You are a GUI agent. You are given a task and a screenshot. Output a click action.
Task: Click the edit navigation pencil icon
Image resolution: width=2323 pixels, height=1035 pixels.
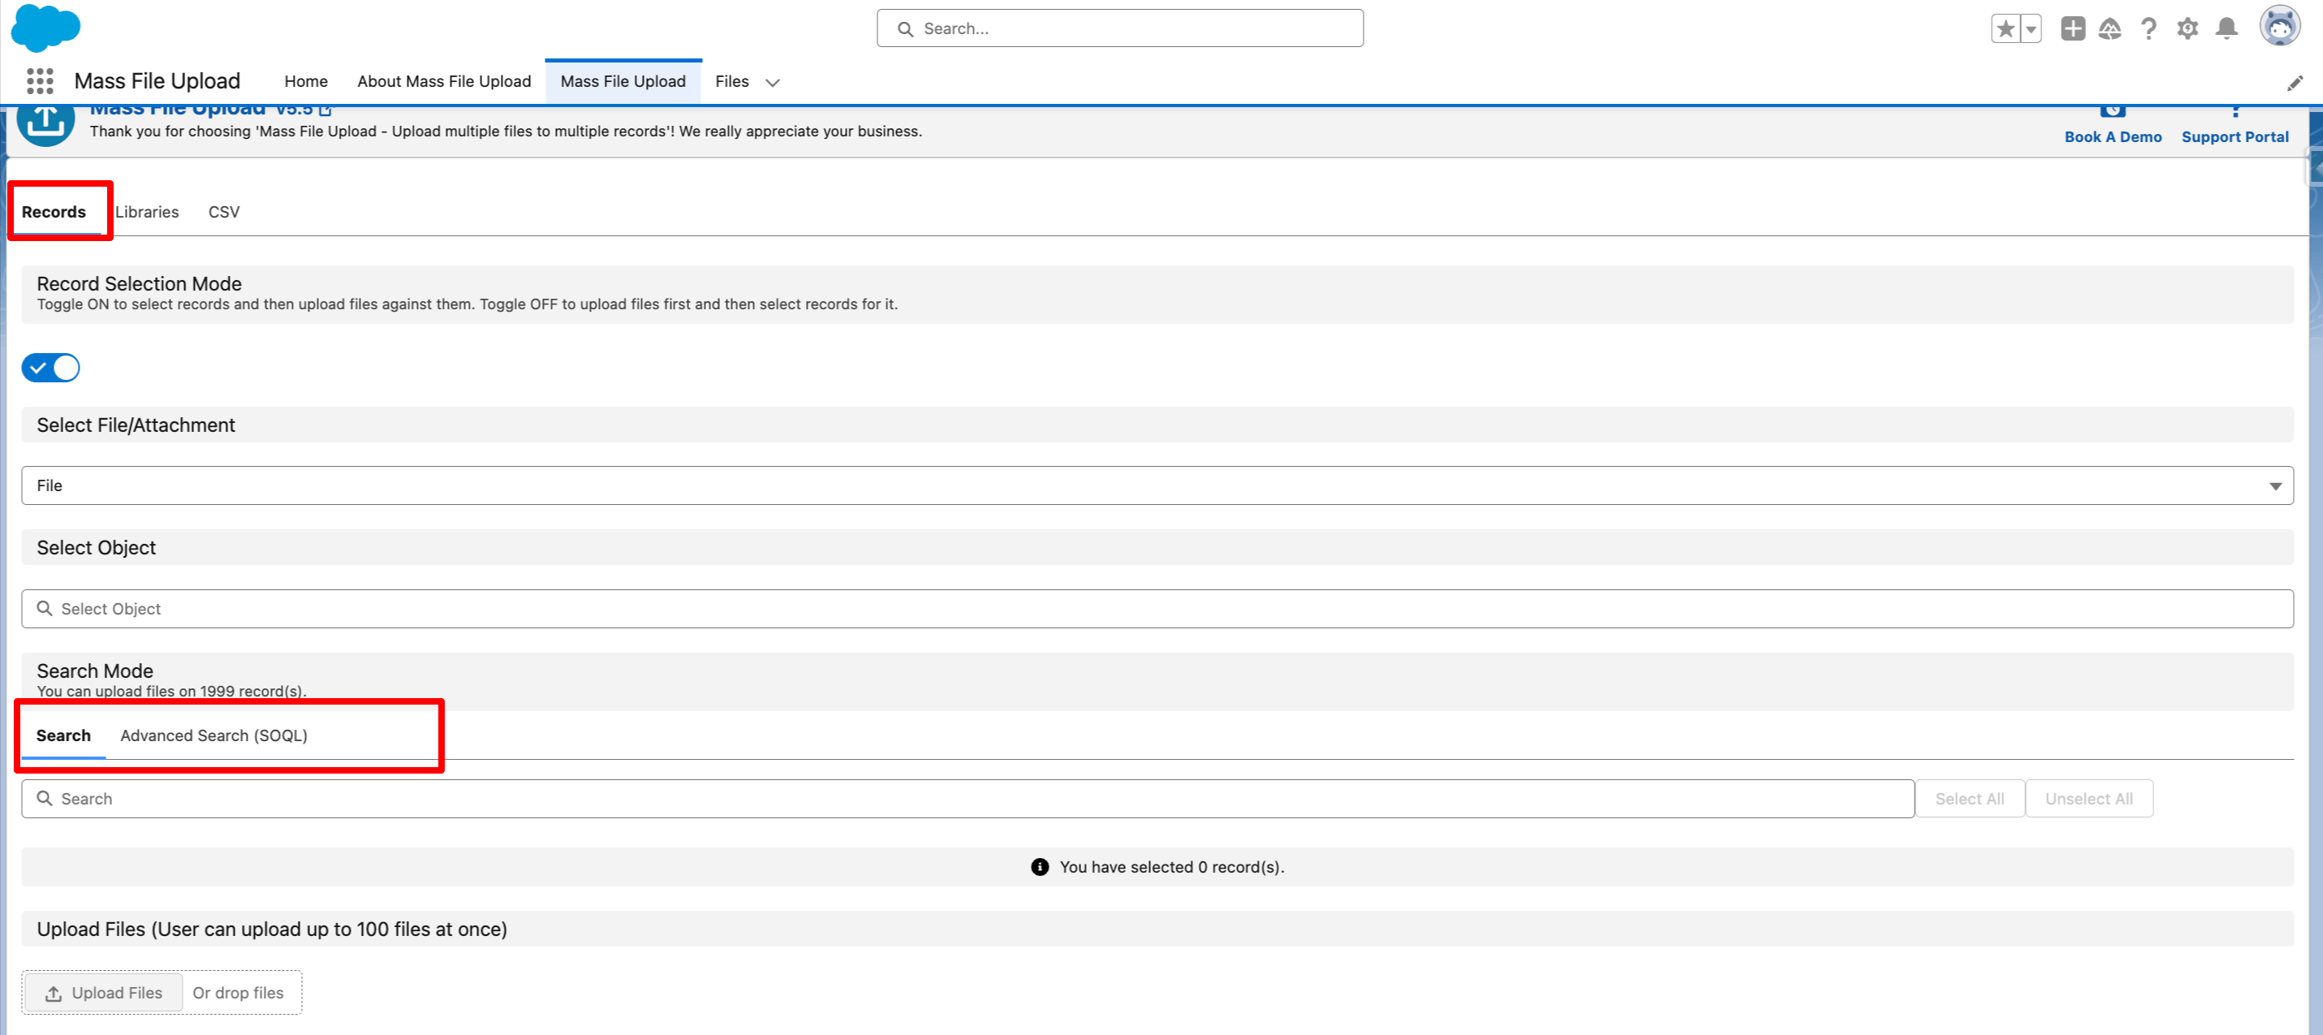coord(2294,83)
